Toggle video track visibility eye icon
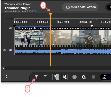This screenshot has width=111, height=97. pyautogui.click(x=11, y=28)
